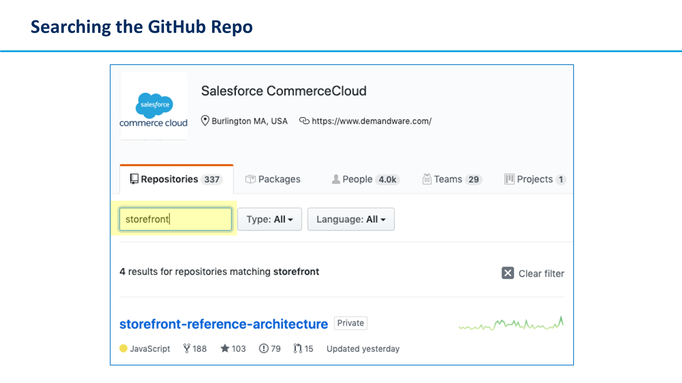Click the Salesforce Commerce Cloud logo avatar
682x383 pixels.
pyautogui.click(x=153, y=106)
